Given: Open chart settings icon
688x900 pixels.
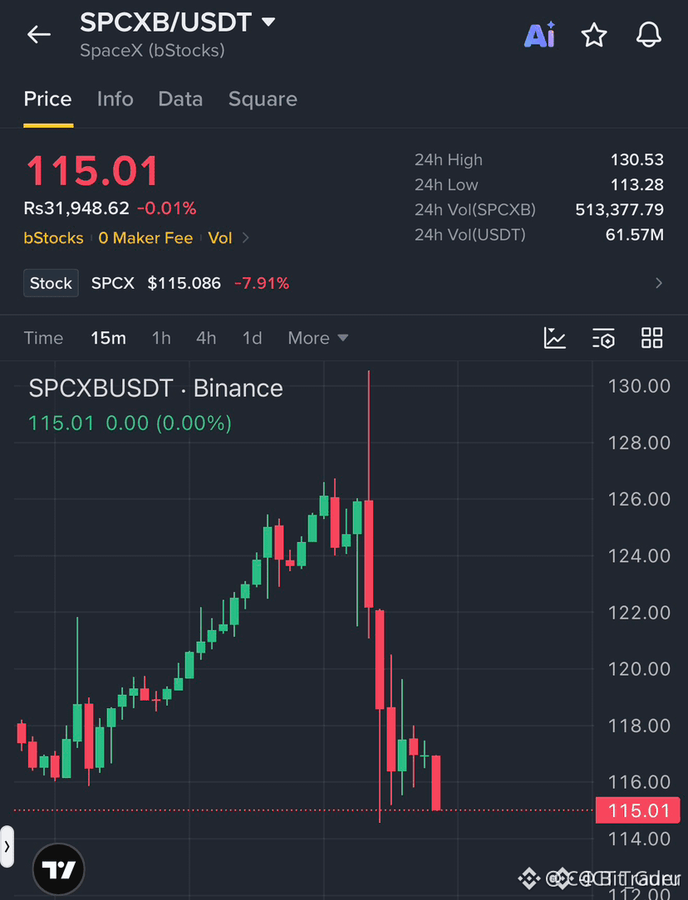Looking at the screenshot, I should 603,338.
